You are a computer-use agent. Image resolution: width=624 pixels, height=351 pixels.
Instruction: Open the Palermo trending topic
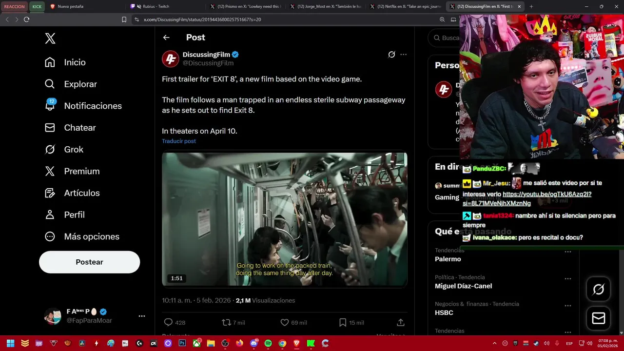pos(448,259)
